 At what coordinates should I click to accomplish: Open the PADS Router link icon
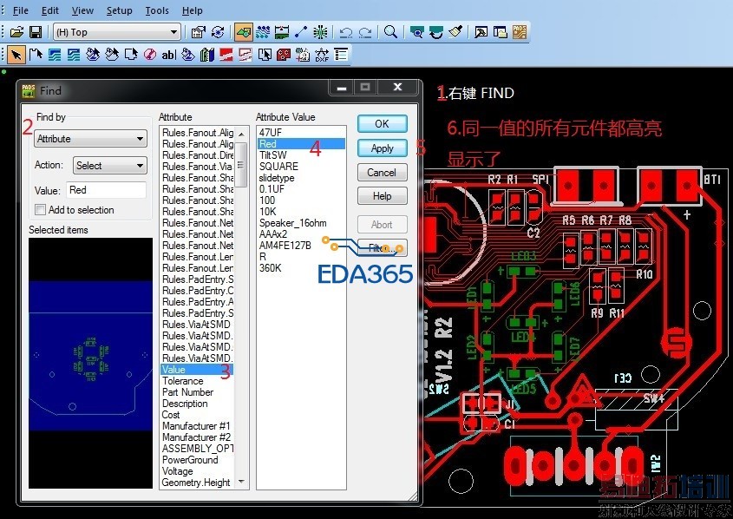click(x=520, y=32)
